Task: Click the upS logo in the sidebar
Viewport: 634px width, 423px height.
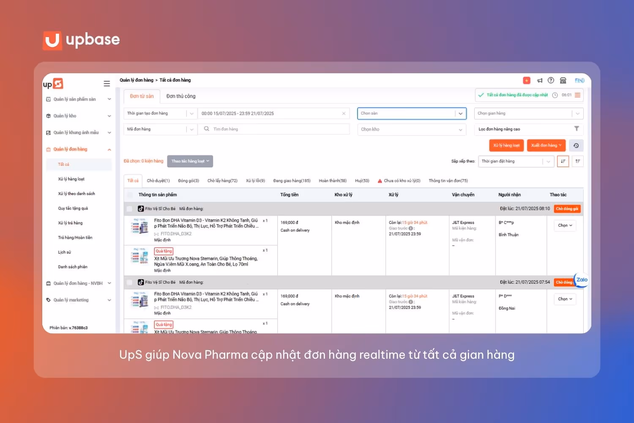Action: click(53, 84)
